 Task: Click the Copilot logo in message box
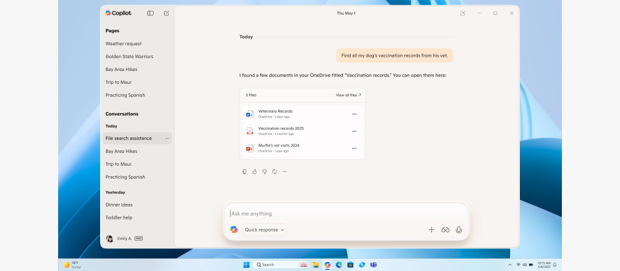click(x=234, y=230)
